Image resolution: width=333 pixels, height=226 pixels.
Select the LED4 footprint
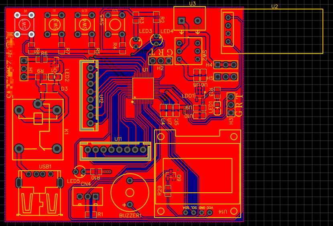point(156,40)
